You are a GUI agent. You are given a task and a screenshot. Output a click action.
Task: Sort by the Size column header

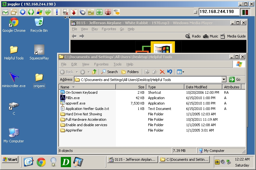131,87
